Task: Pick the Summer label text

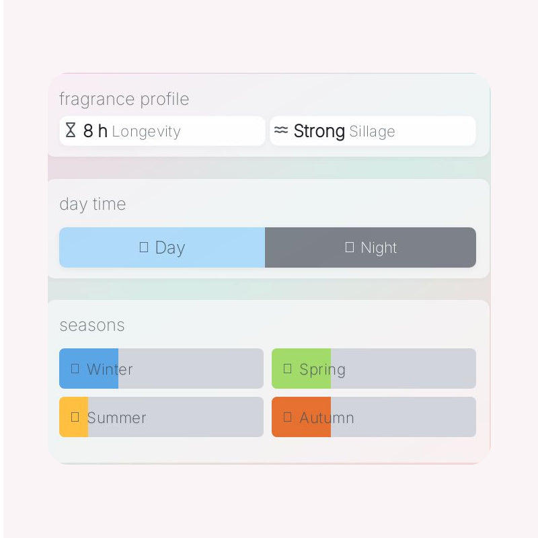Action: click(116, 418)
